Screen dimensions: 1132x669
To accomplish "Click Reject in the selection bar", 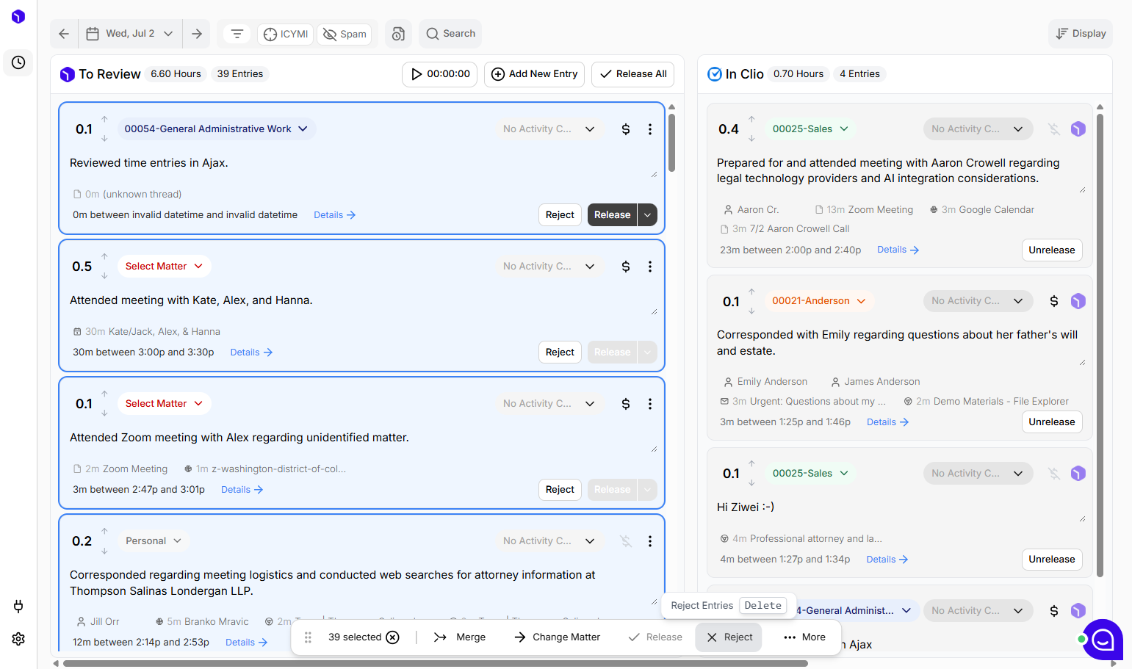I will coord(729,637).
